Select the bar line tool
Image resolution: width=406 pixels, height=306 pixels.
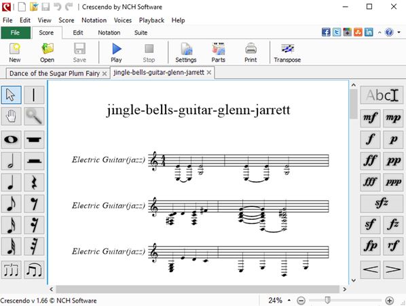[34, 95]
